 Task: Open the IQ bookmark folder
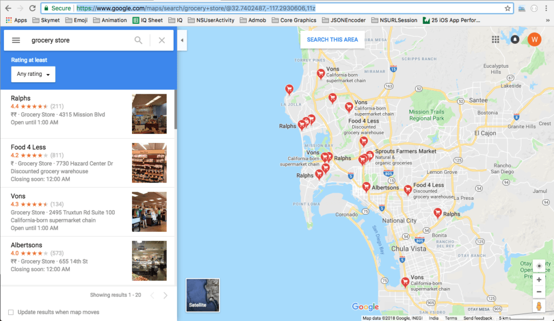pos(176,20)
